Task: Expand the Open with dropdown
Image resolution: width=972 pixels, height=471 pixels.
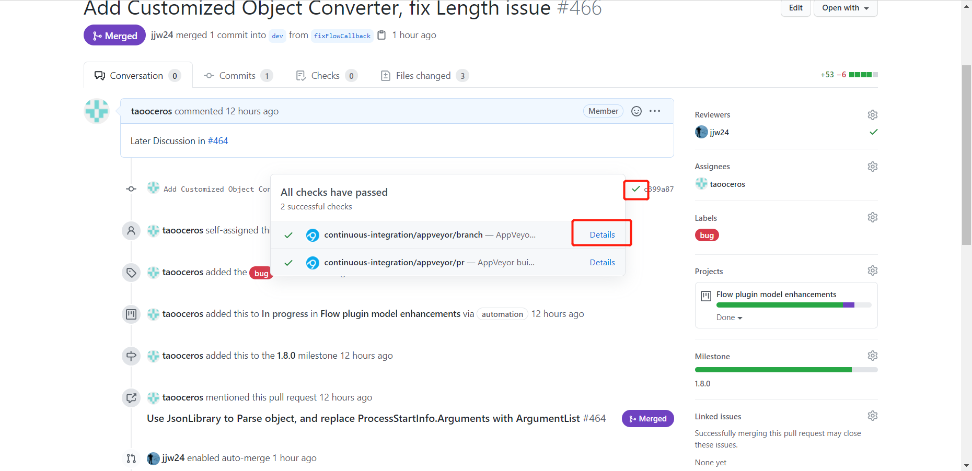Action: coord(845,8)
